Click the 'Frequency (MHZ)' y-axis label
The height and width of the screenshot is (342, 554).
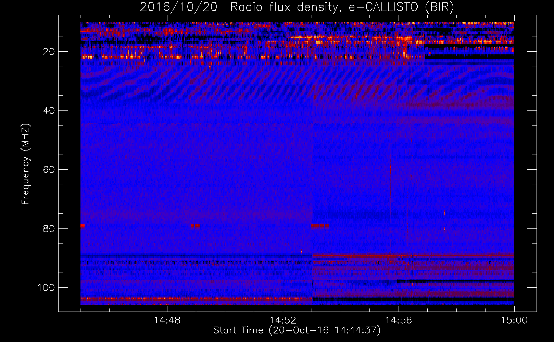point(26,164)
